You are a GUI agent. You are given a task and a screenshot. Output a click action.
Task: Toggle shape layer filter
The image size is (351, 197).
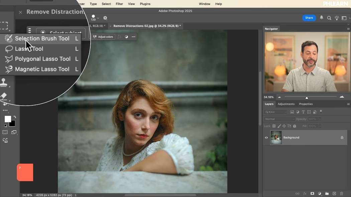point(309,112)
